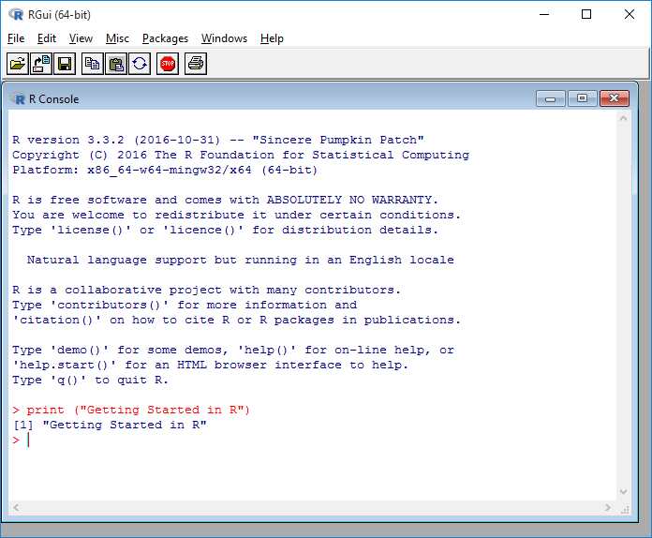Open the Help menu
The width and height of the screenshot is (652, 538).
click(x=272, y=38)
